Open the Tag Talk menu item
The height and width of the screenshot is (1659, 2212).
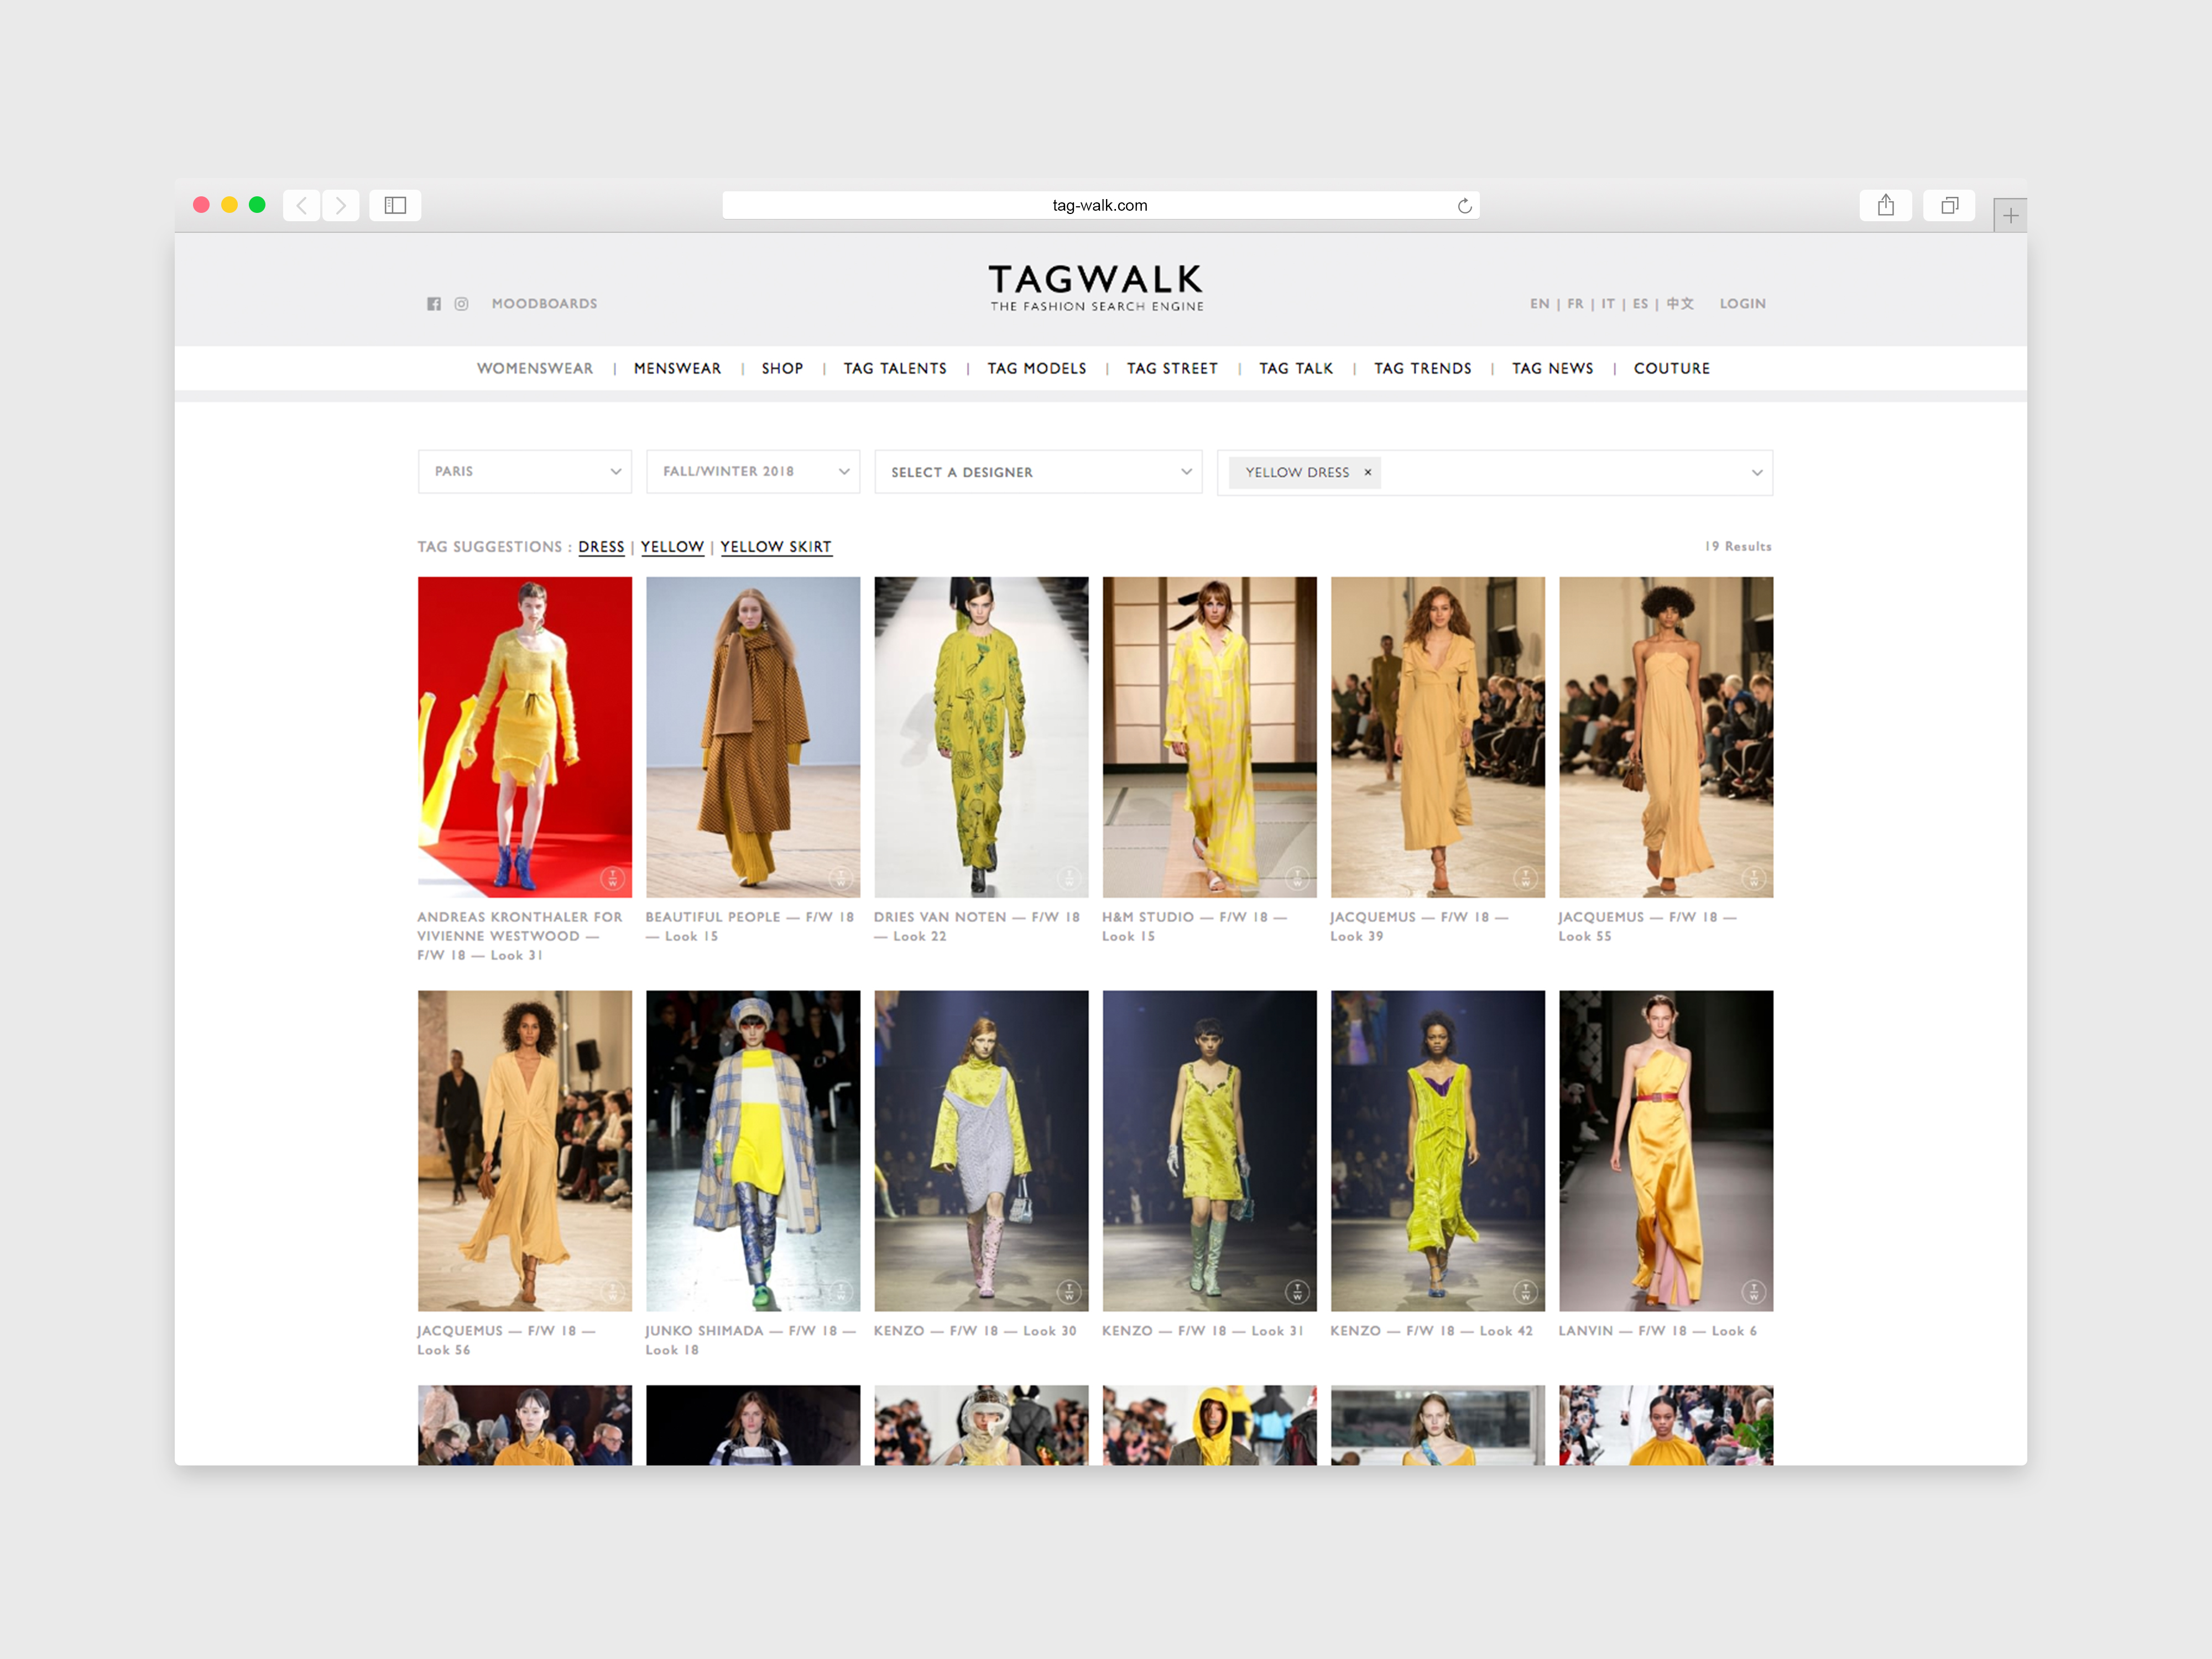[x=1296, y=368]
